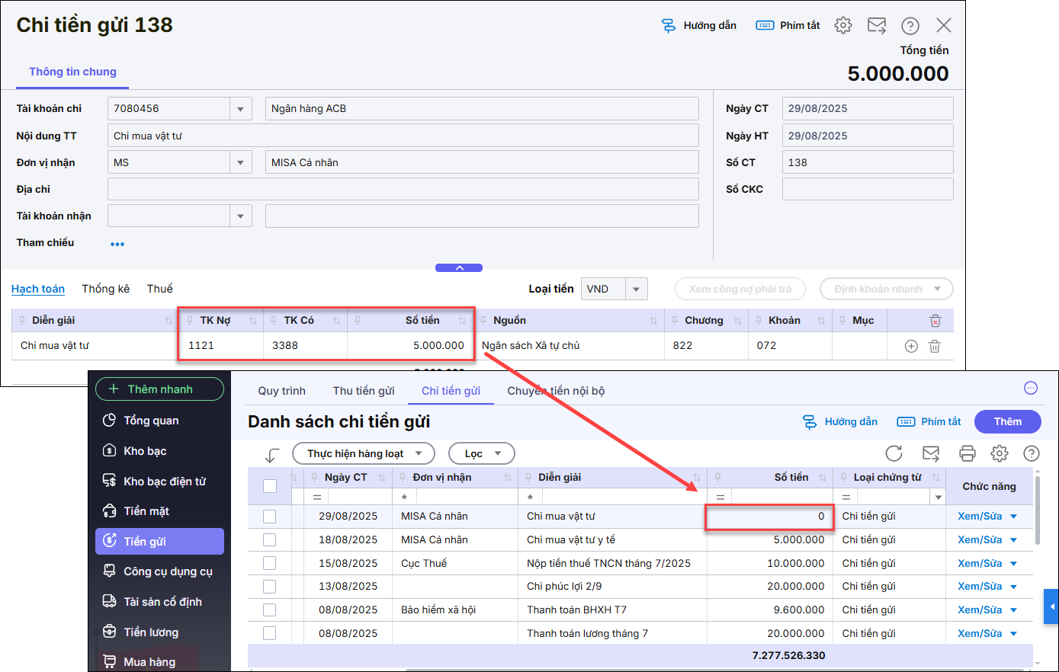Tick the select-all checkbox in list header

(x=270, y=486)
